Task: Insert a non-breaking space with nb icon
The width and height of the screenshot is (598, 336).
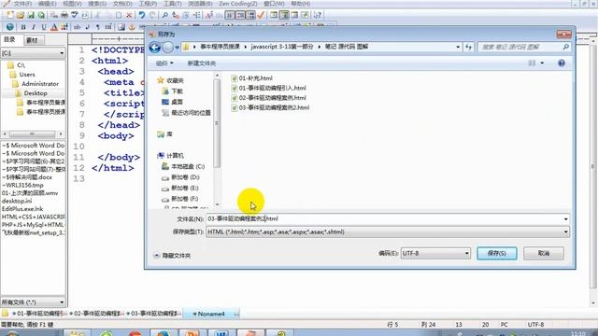Action: (78, 27)
